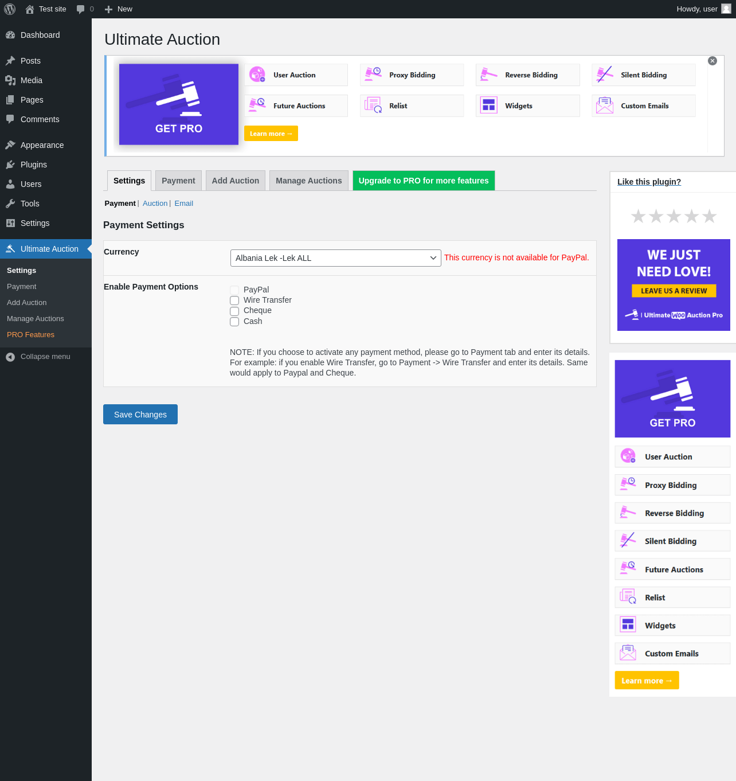
Task: Click the GET PRO image in right sidebar
Action: tap(673, 399)
